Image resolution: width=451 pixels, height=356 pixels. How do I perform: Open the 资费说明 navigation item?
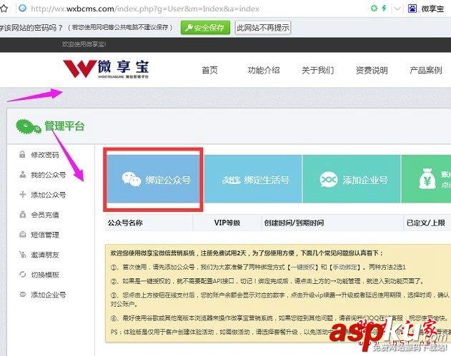tap(372, 70)
